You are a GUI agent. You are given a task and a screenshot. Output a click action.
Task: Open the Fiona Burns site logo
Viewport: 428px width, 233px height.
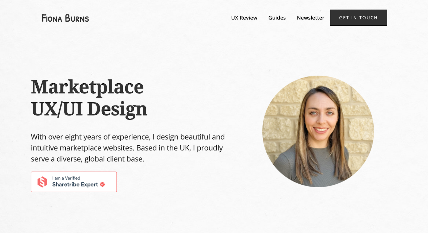click(x=65, y=18)
